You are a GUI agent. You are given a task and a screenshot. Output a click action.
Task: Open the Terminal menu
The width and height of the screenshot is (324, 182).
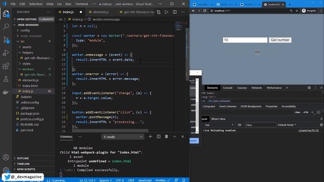pyautogui.click(x=82, y=4)
